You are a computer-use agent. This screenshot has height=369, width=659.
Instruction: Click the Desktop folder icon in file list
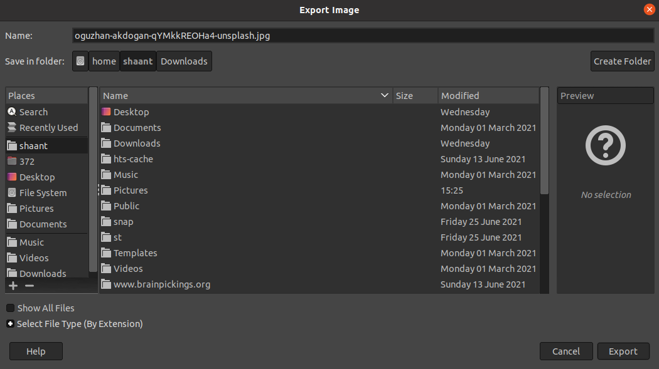pos(105,112)
